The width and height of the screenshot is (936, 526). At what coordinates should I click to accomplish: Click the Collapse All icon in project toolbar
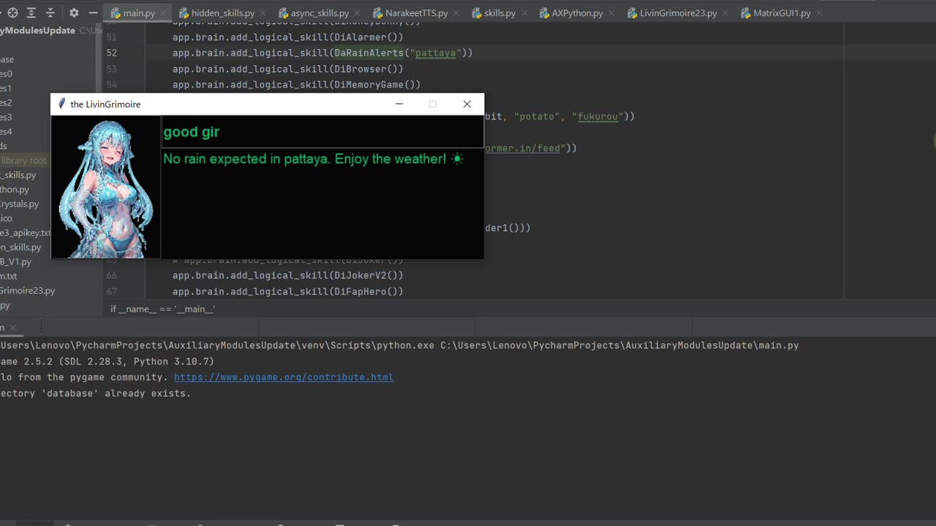tap(50, 13)
